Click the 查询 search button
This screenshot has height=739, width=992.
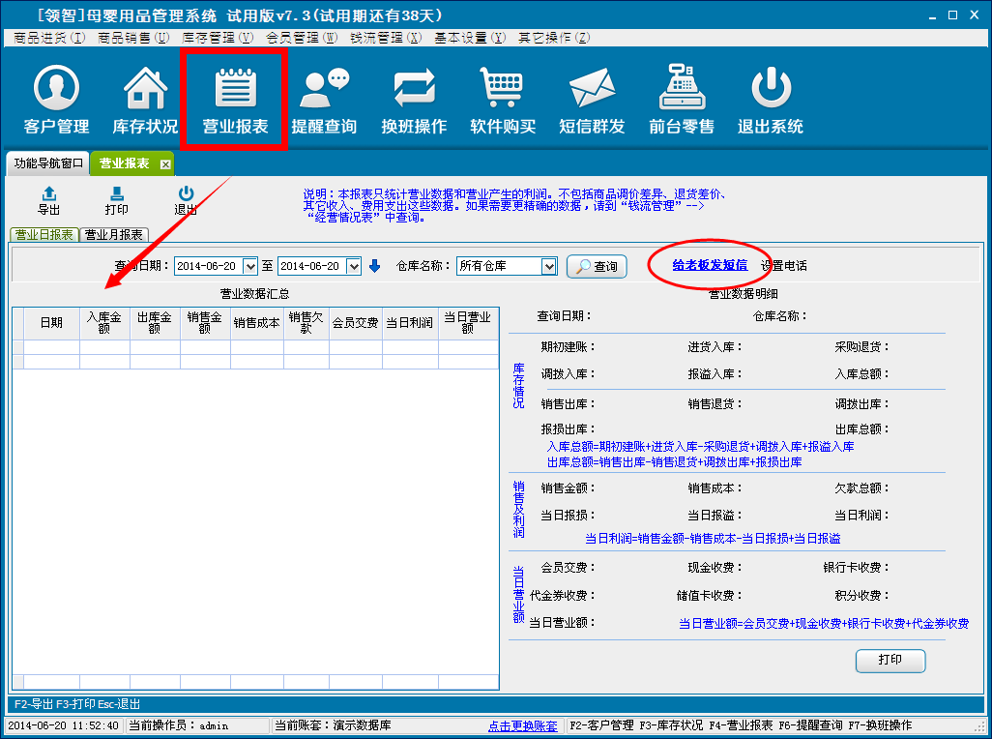597,267
